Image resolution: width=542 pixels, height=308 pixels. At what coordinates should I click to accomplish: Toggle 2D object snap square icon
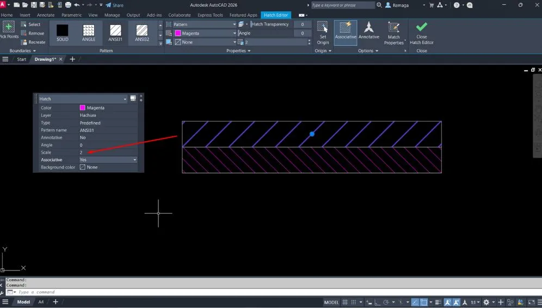tap(424, 303)
